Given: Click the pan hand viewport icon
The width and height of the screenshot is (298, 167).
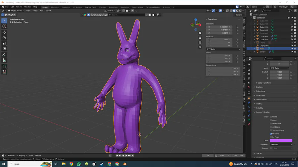Looking at the screenshot, I should point(200,38).
